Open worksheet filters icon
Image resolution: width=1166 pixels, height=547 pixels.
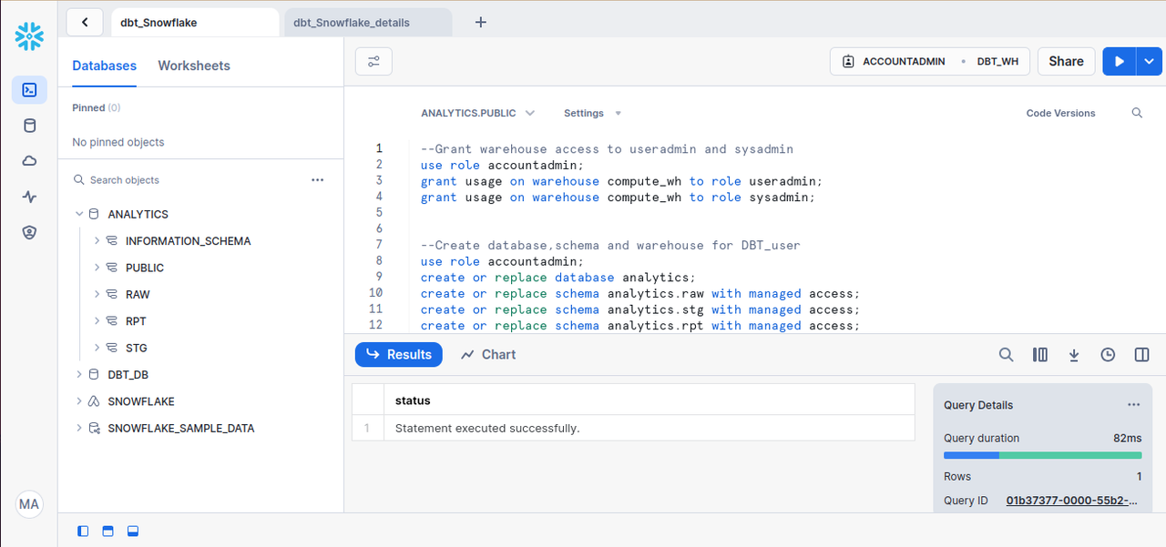[x=373, y=61]
